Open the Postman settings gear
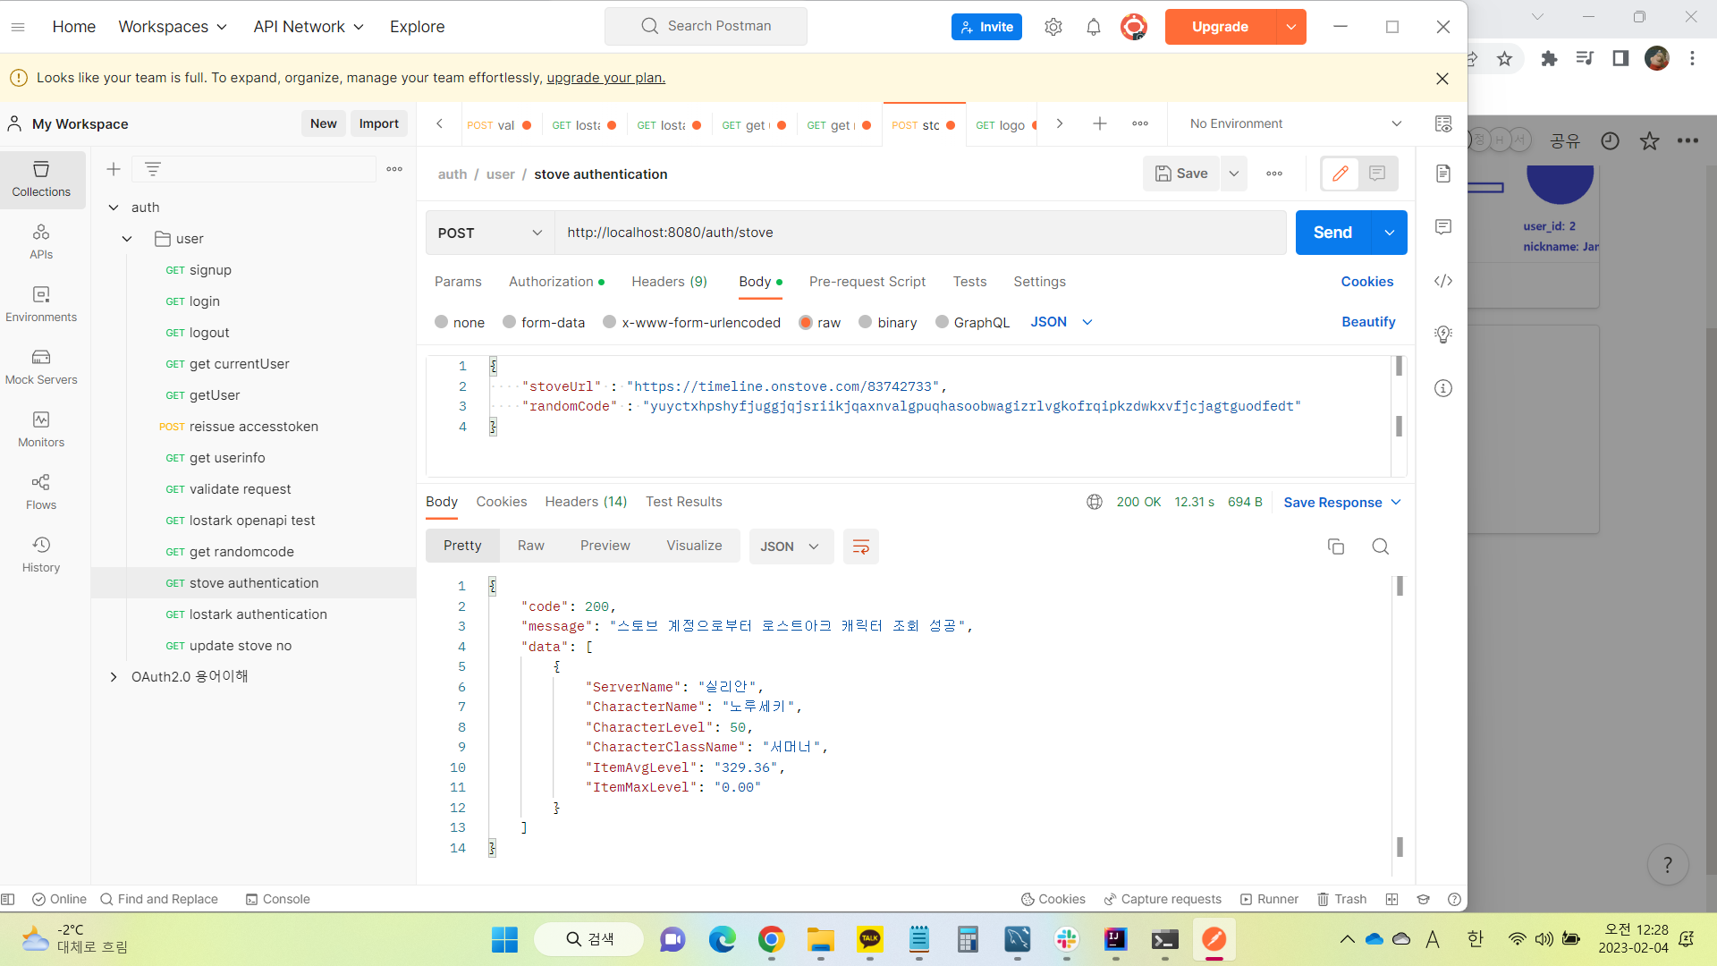Image resolution: width=1717 pixels, height=966 pixels. click(1053, 27)
